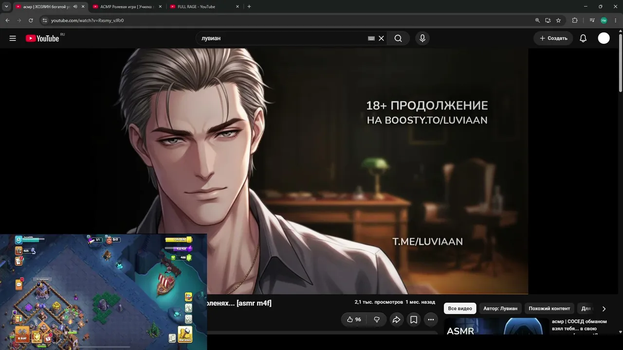Open the YouTube account avatar menu

coord(604,38)
